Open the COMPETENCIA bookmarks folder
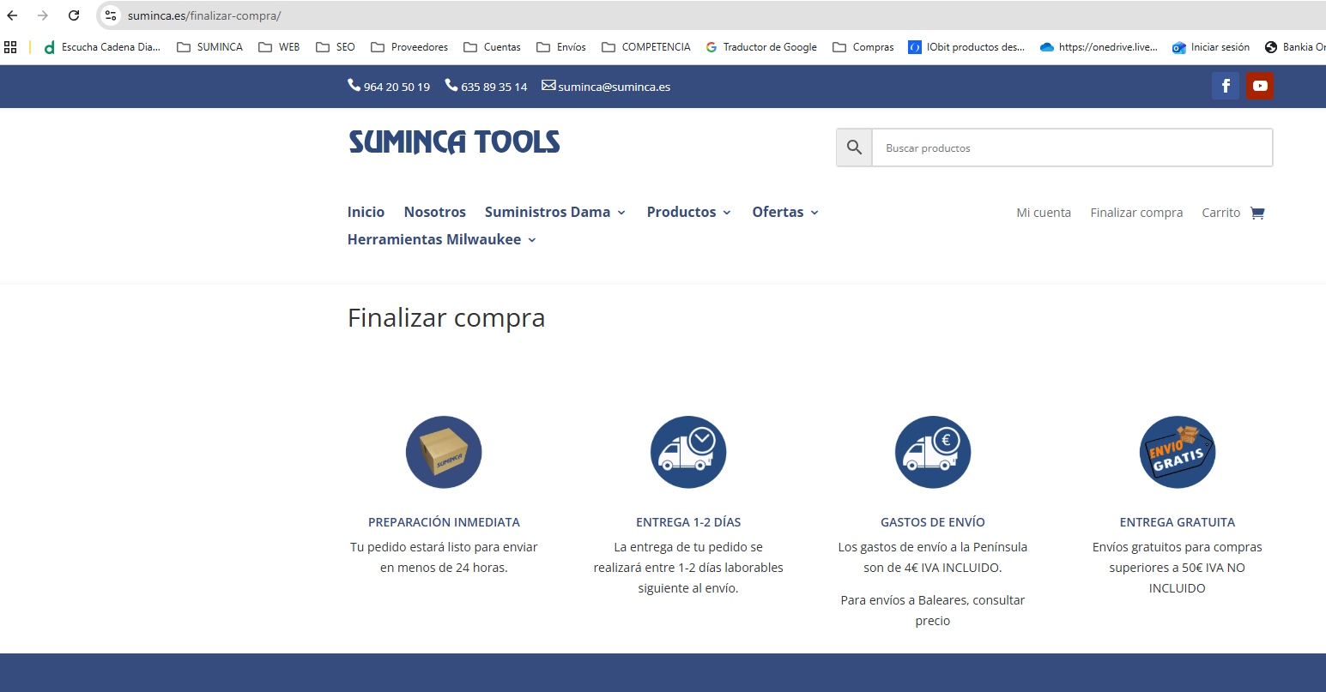This screenshot has height=692, width=1326. (646, 47)
